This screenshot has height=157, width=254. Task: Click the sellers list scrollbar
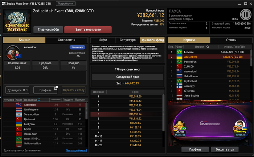pos(86,111)
